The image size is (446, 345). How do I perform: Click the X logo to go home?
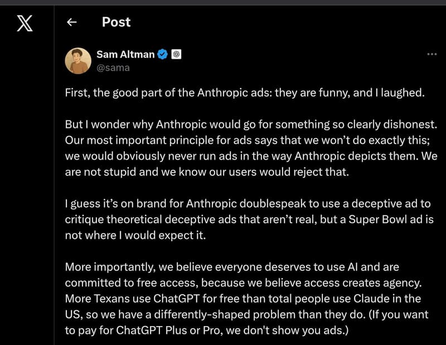(x=25, y=23)
